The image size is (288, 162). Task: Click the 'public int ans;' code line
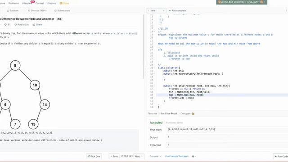click(x=174, y=71)
